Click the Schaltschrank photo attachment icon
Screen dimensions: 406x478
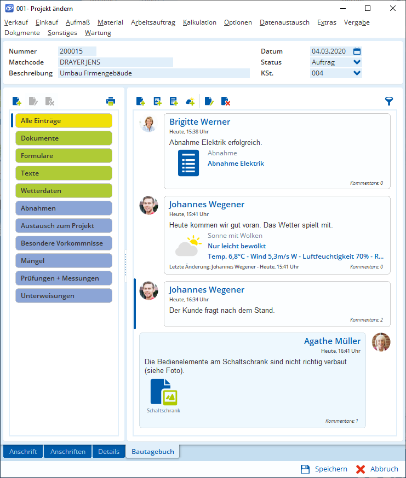[164, 392]
